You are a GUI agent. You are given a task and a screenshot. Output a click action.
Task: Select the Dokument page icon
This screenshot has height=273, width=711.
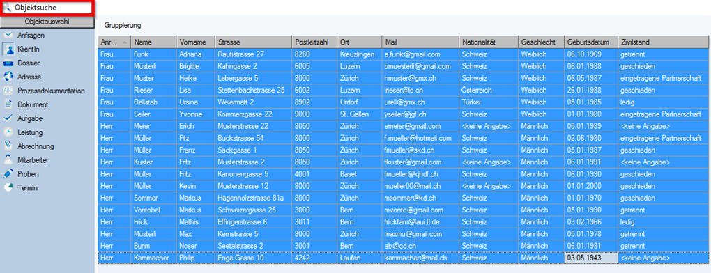tap(8, 104)
